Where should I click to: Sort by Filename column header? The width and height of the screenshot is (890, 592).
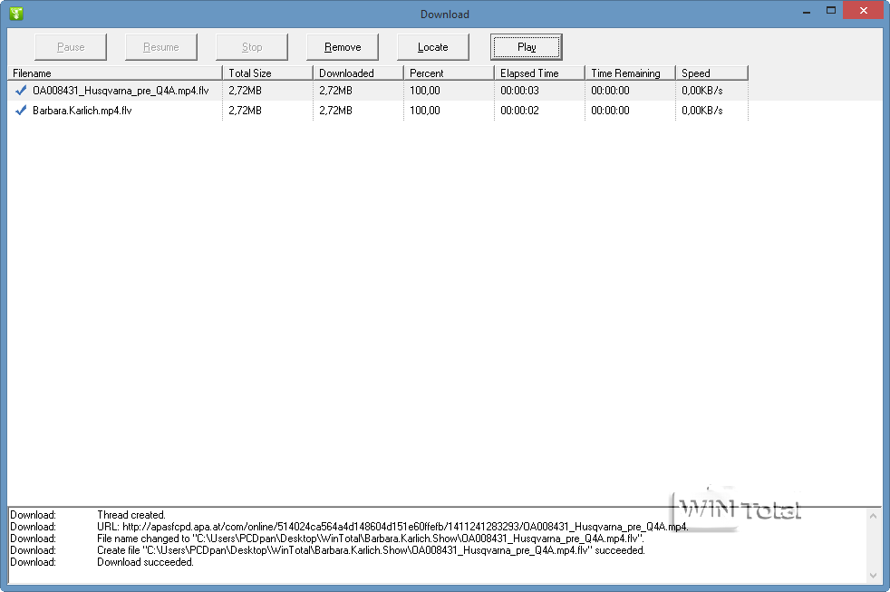tap(115, 73)
